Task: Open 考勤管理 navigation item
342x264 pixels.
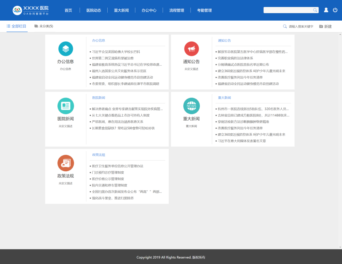Action: (204, 10)
